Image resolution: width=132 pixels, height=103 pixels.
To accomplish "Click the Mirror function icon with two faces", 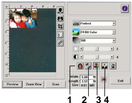I will (x=60, y=18).
